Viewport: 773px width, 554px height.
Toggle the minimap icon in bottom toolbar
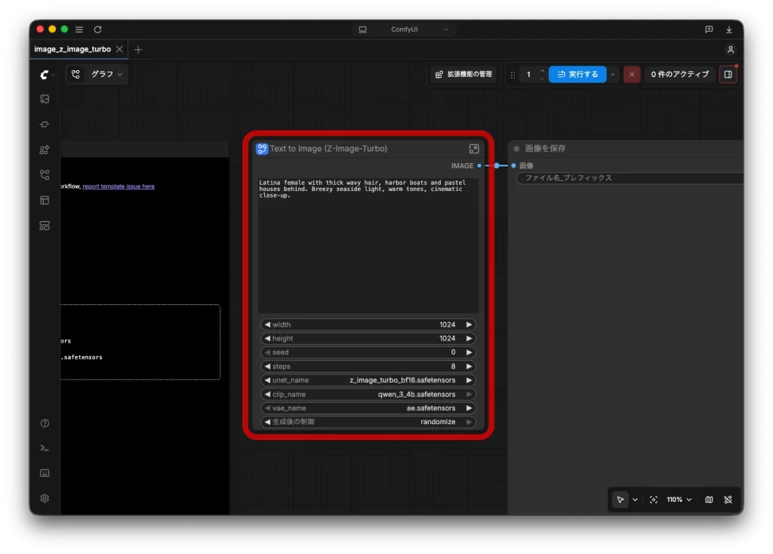[709, 500]
